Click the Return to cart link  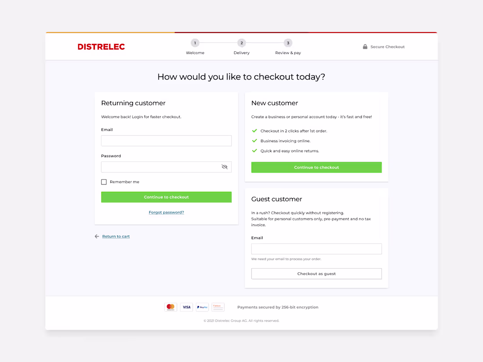[115, 236]
